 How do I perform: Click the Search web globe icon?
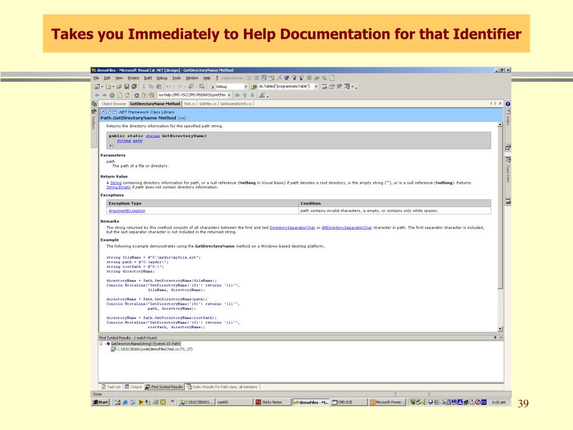tap(137, 95)
